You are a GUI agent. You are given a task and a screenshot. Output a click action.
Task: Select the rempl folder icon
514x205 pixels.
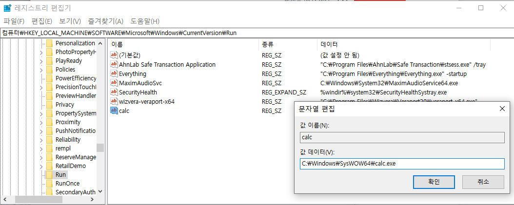coord(50,149)
